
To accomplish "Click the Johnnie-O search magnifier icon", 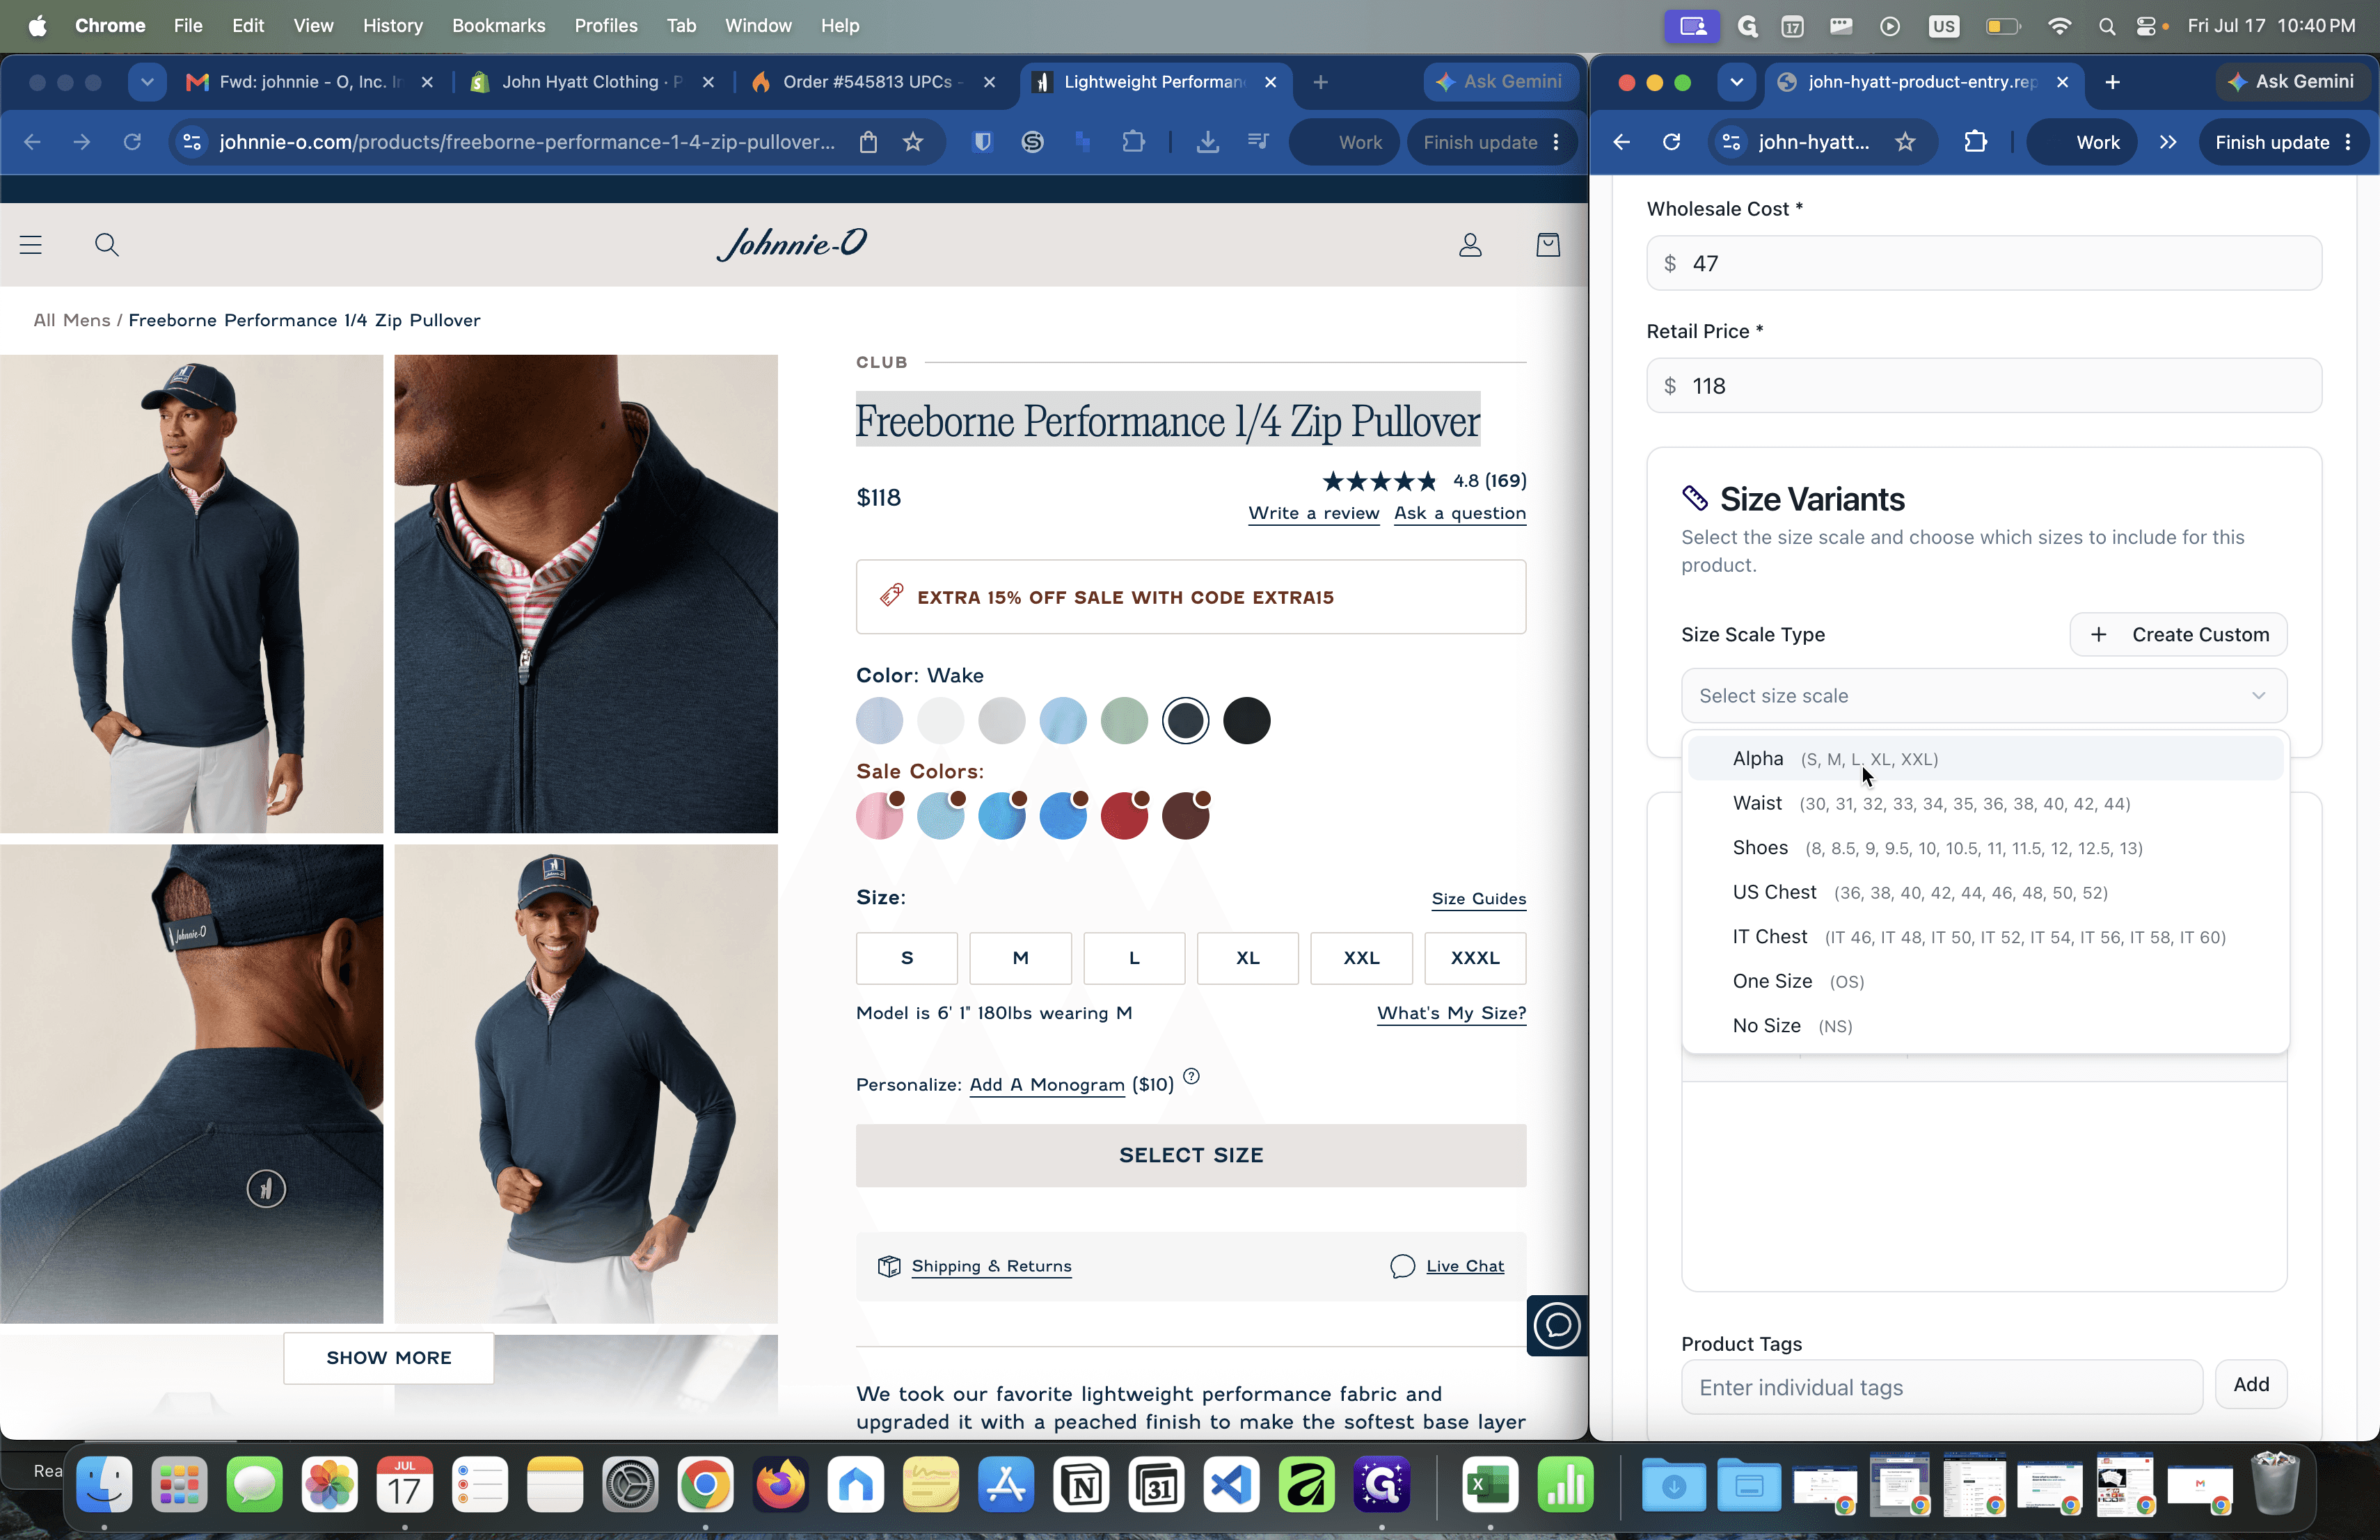I will click(x=107, y=245).
